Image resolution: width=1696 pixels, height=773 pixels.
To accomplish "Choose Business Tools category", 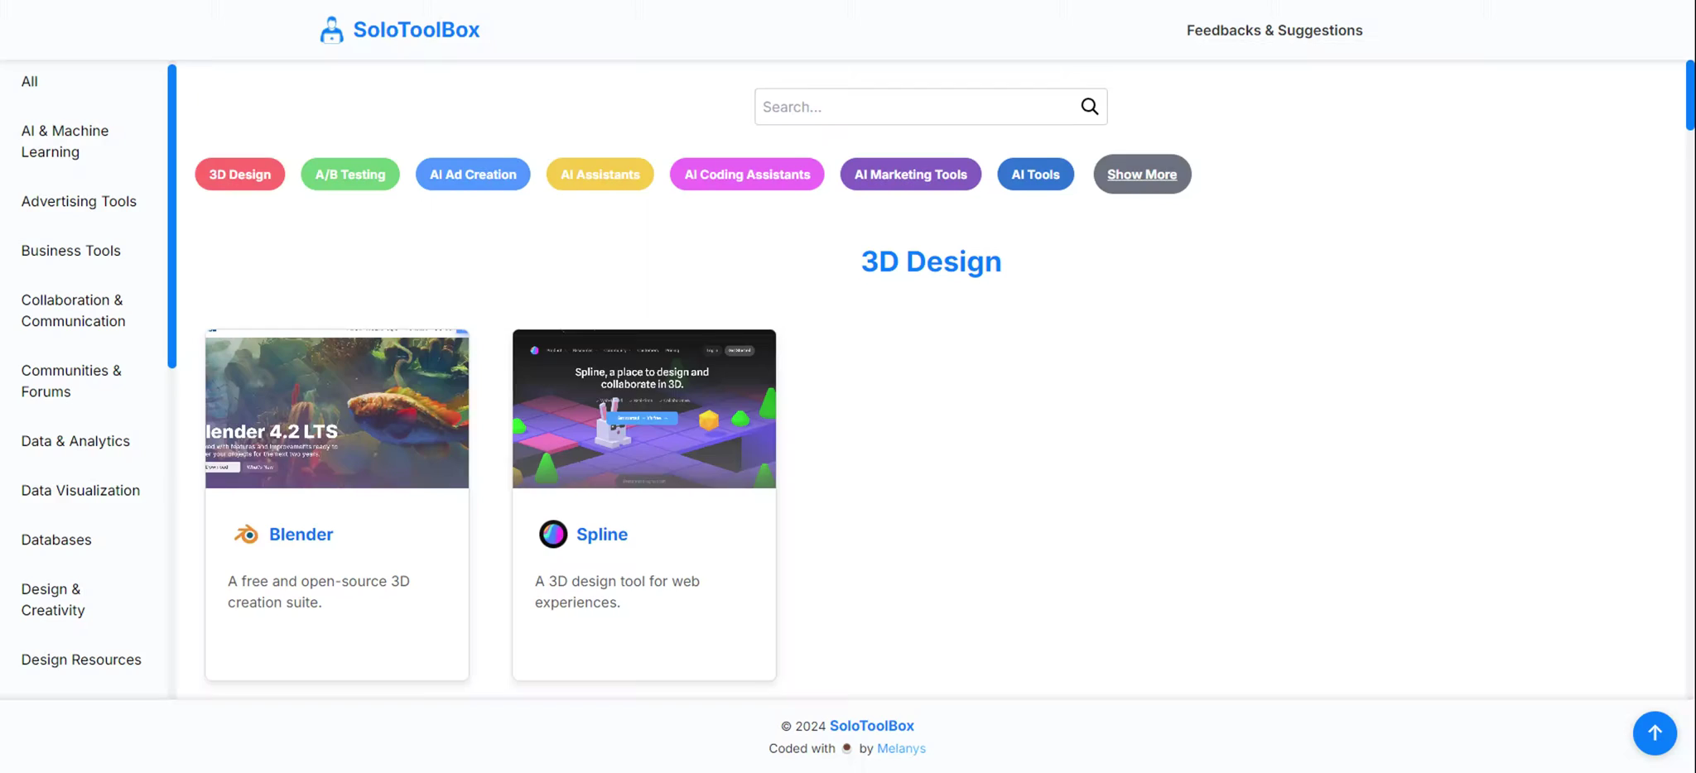I will pyautogui.click(x=71, y=251).
